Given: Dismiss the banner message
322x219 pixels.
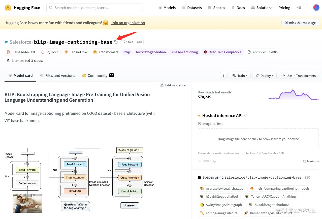Looking at the screenshot, I should (x=300, y=23).
